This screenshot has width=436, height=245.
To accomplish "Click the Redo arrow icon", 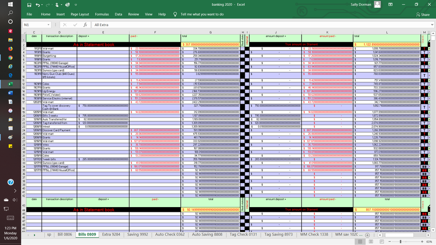I will click(x=48, y=5).
